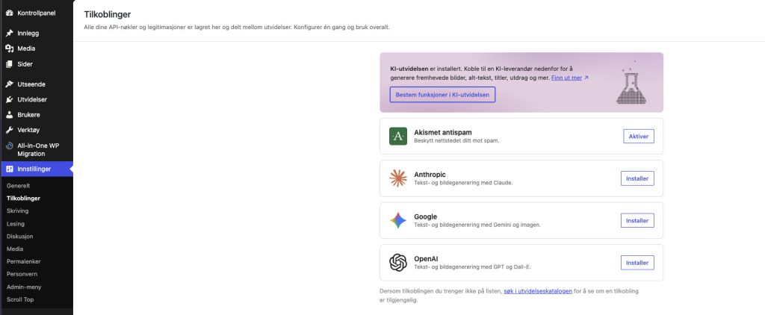Install the OpenAI connector
This screenshot has height=315, width=765.
(637, 263)
